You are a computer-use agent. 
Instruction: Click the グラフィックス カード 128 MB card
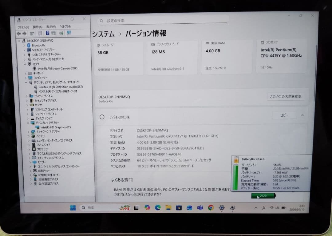pos(172,58)
